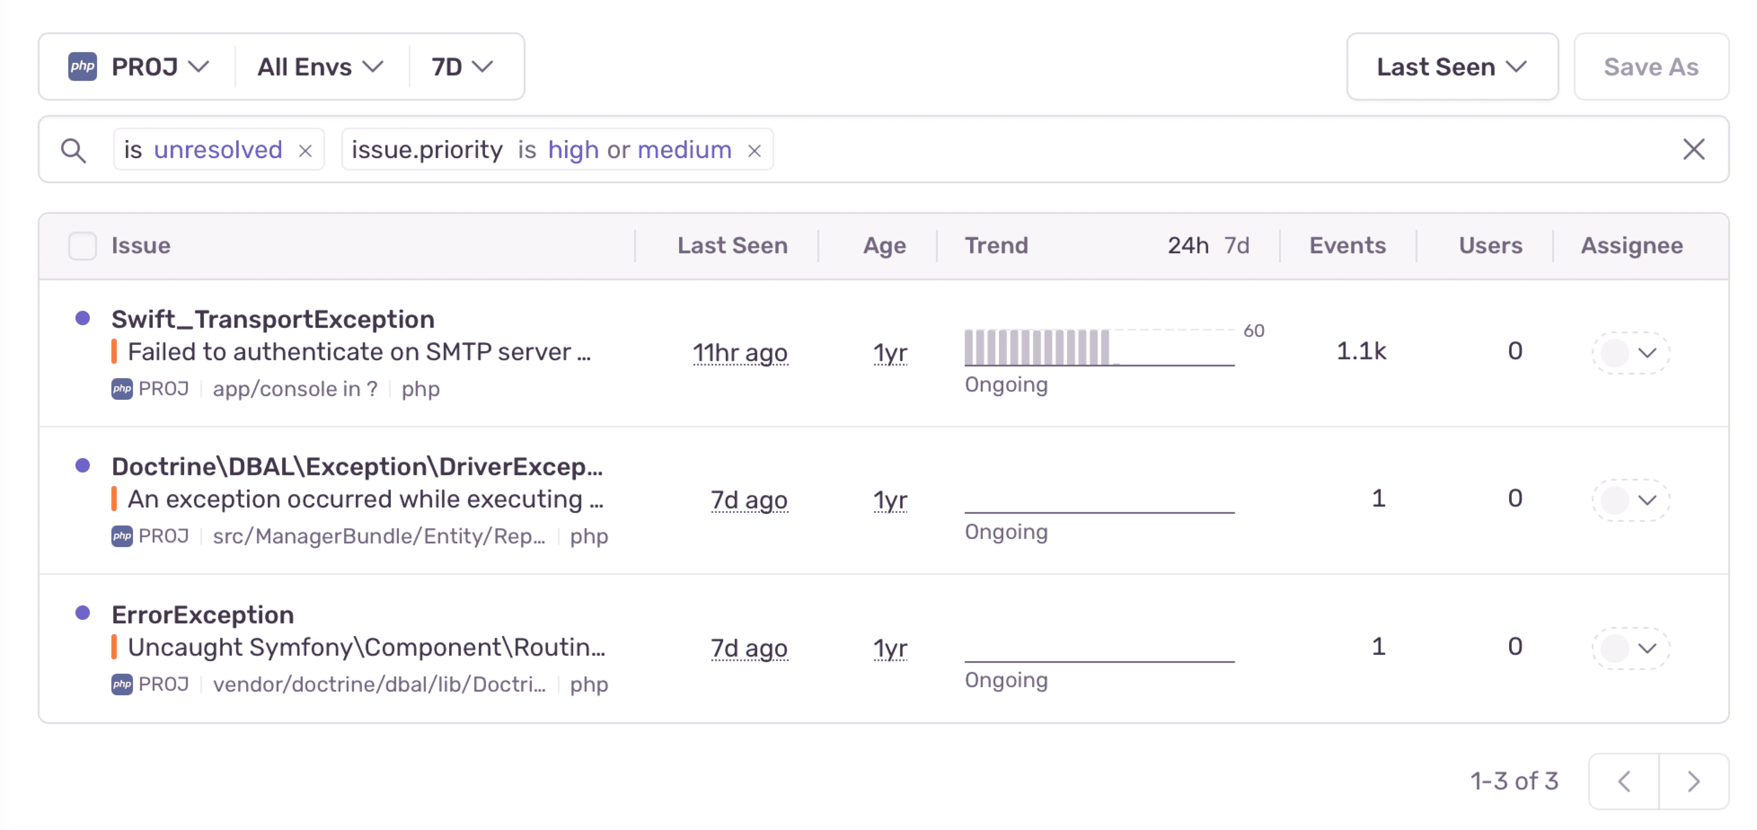Switch trend view to 24h
Screen dimensions: 1757x830
(x=1188, y=246)
